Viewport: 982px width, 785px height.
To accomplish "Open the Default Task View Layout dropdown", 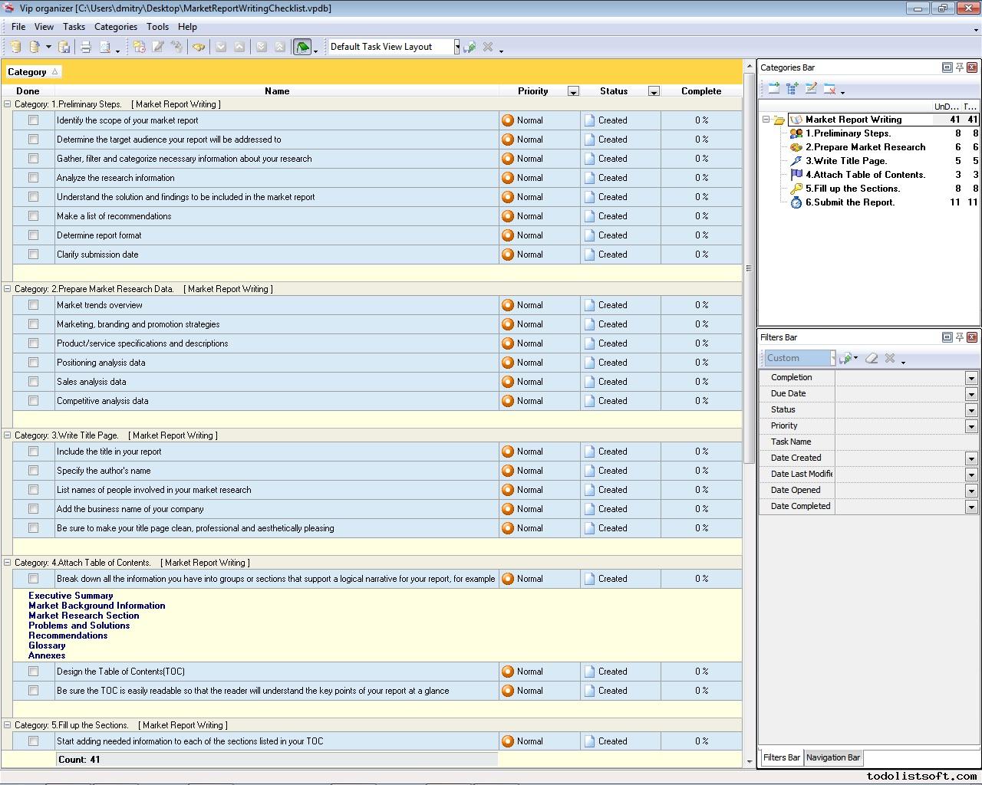I will coord(456,47).
